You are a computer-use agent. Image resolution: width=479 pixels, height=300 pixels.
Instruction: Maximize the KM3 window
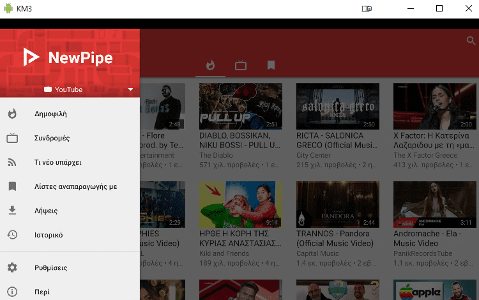439,8
